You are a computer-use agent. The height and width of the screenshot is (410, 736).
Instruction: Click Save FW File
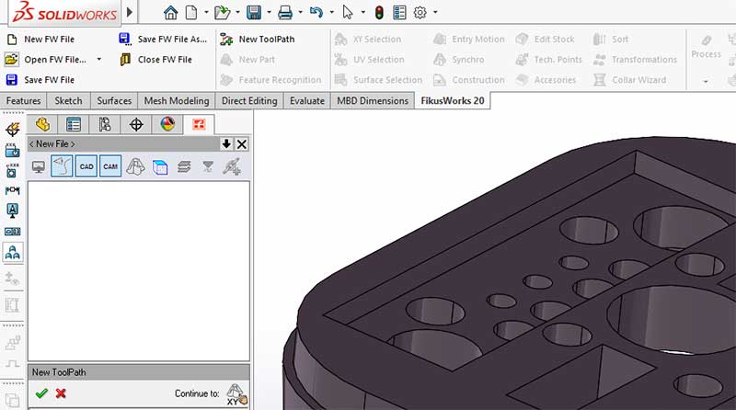coord(40,80)
